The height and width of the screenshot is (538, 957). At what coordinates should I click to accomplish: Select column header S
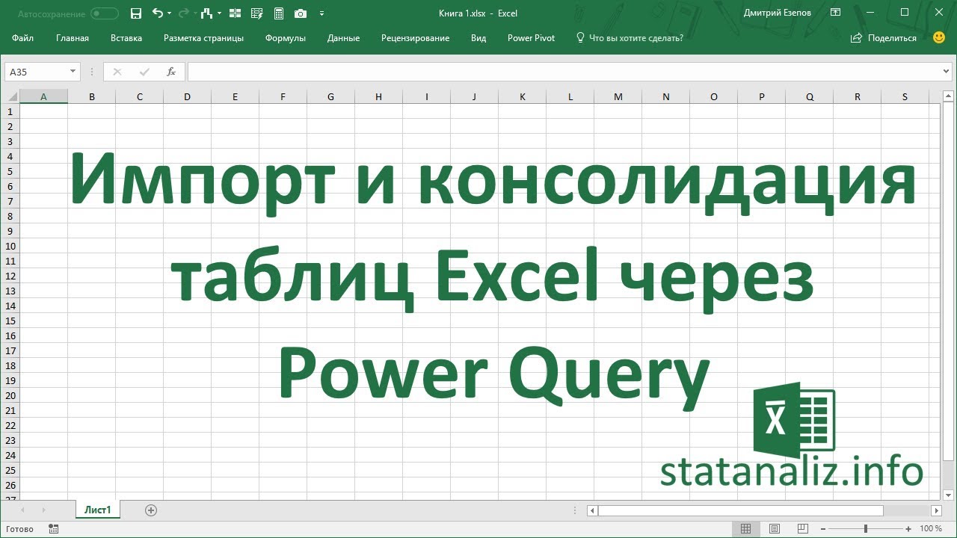coord(905,96)
